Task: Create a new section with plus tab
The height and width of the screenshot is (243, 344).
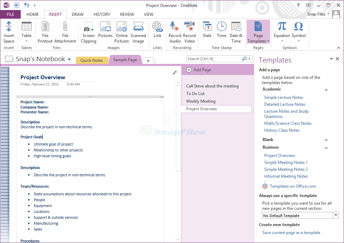Action: click(x=148, y=61)
